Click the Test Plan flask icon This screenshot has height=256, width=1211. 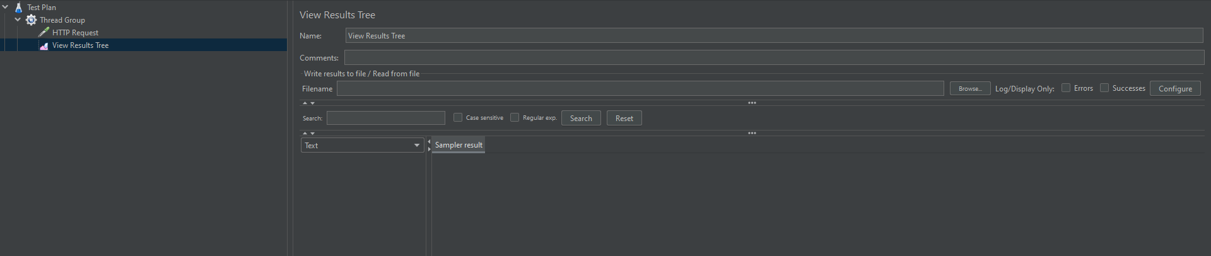point(18,8)
